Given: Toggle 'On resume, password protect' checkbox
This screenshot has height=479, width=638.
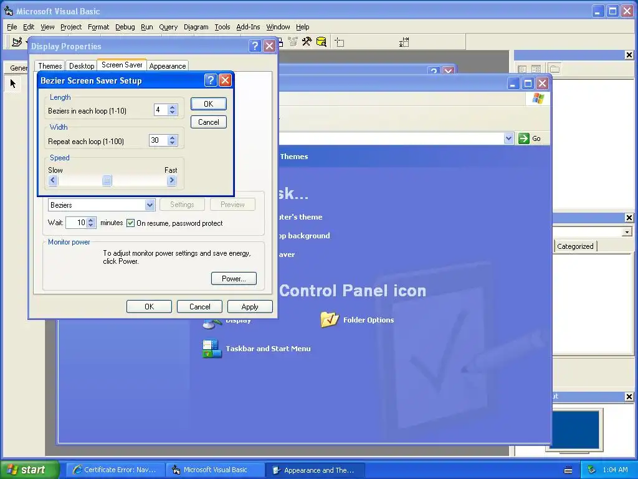Looking at the screenshot, I should pyautogui.click(x=130, y=223).
